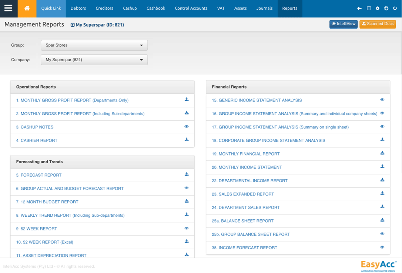Download the Asset Depreciation Report

(x=187, y=254)
